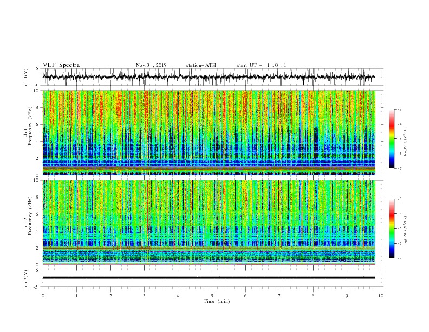Click time axis tick label "5"
Screen dimensions: 429x332
coord(212,296)
